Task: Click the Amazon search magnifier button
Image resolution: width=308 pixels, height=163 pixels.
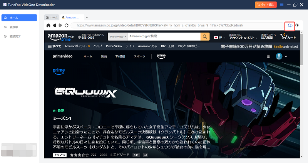Action: click(205, 36)
